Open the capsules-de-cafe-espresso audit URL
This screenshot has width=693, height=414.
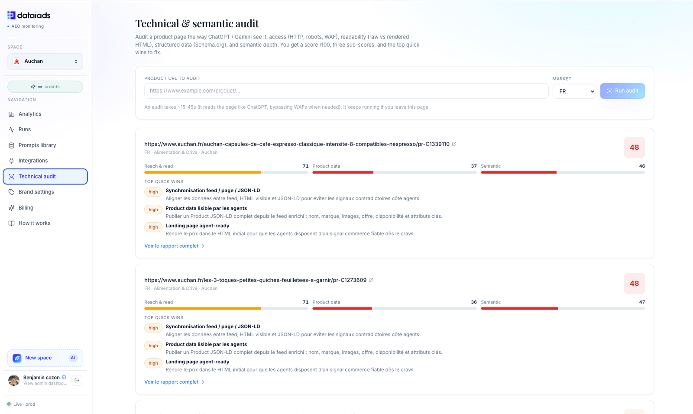pos(297,144)
